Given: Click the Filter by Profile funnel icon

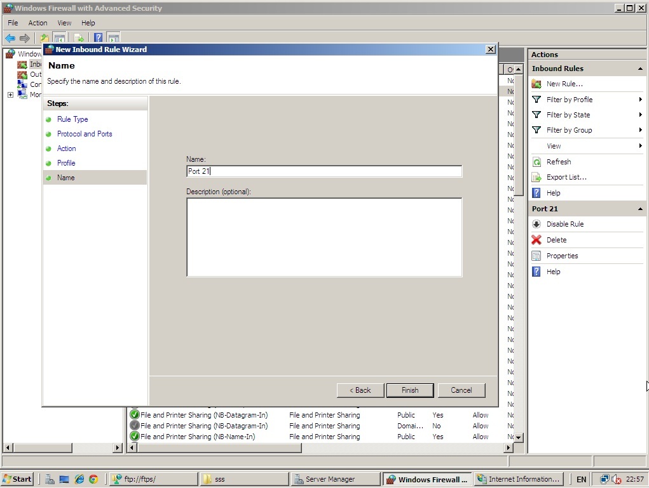Looking at the screenshot, I should 536,100.
